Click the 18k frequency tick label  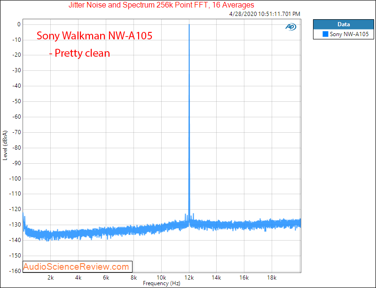pyautogui.click(x=272, y=278)
